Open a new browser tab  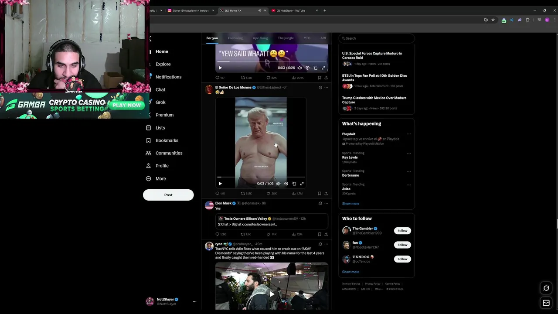click(324, 10)
